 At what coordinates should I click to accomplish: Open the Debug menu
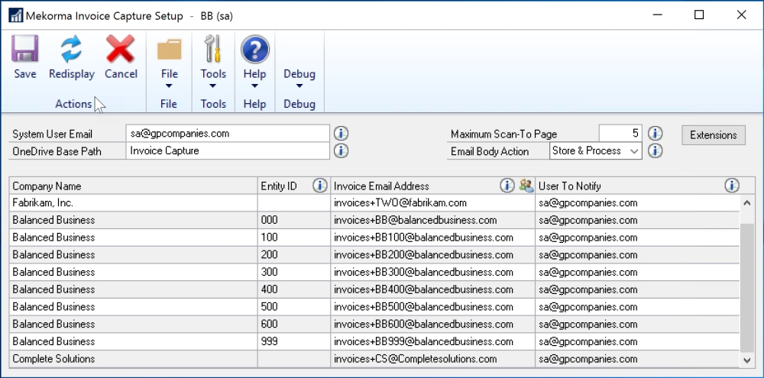(x=299, y=74)
